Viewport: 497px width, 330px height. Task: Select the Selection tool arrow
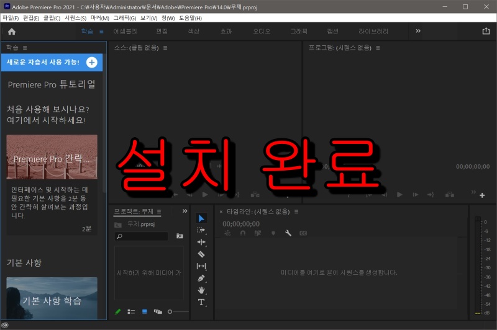(201, 218)
